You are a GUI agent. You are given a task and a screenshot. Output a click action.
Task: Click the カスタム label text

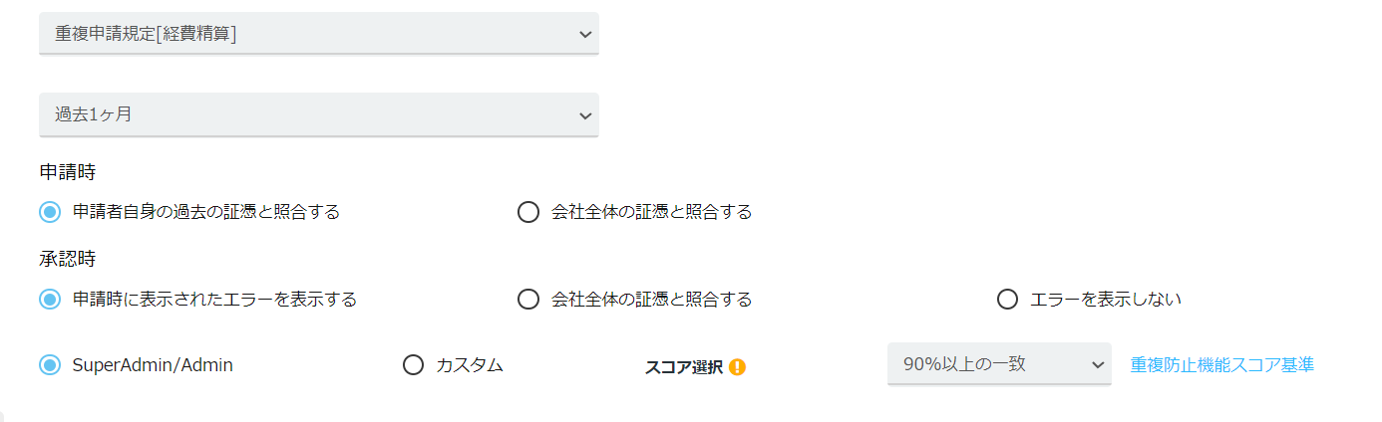pyautogui.click(x=470, y=365)
